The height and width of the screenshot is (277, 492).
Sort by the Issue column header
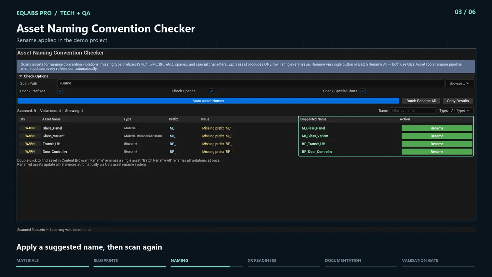coord(205,119)
